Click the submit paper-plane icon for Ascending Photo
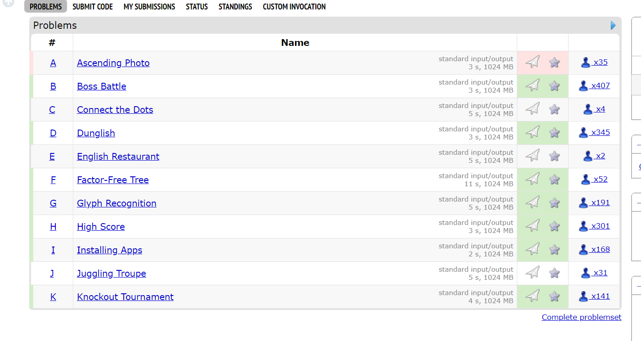This screenshot has height=341, width=641. click(x=533, y=62)
